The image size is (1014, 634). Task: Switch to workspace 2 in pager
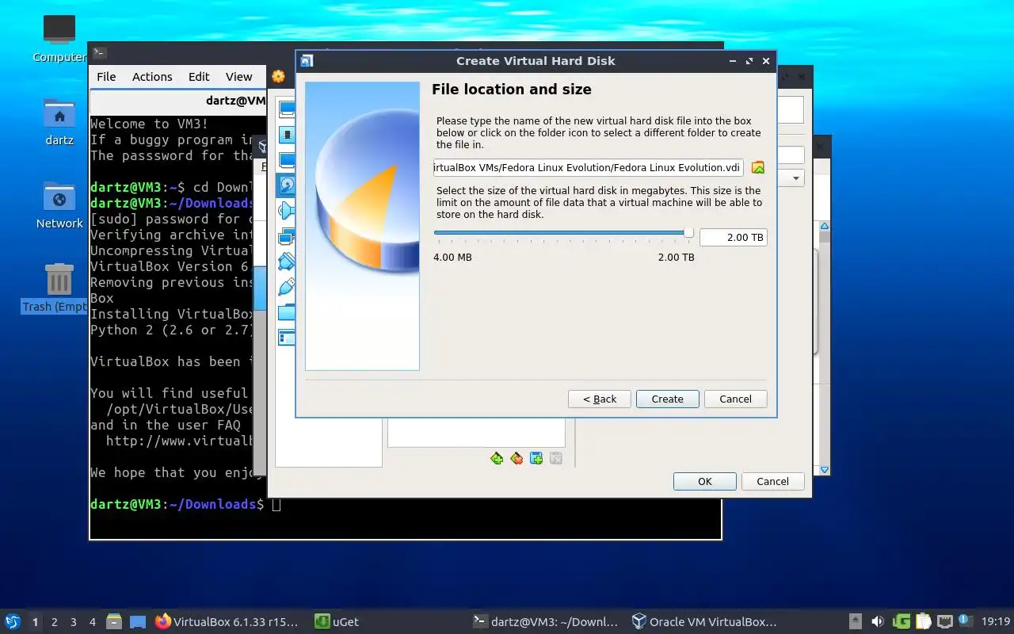click(x=55, y=622)
